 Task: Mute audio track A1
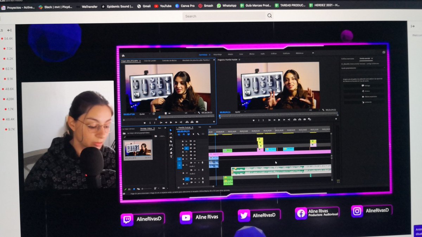click(x=195, y=163)
